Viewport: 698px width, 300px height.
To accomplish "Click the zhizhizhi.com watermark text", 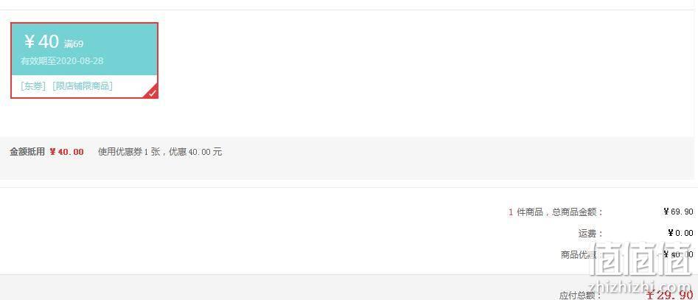I will 640,285.
